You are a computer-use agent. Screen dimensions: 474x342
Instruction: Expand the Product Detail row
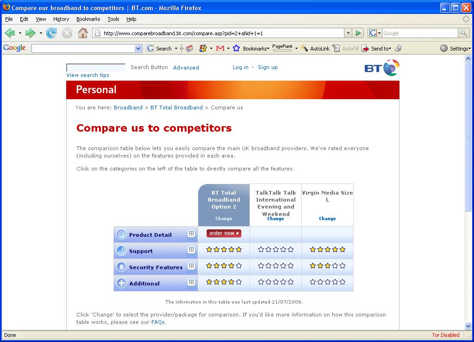click(191, 234)
